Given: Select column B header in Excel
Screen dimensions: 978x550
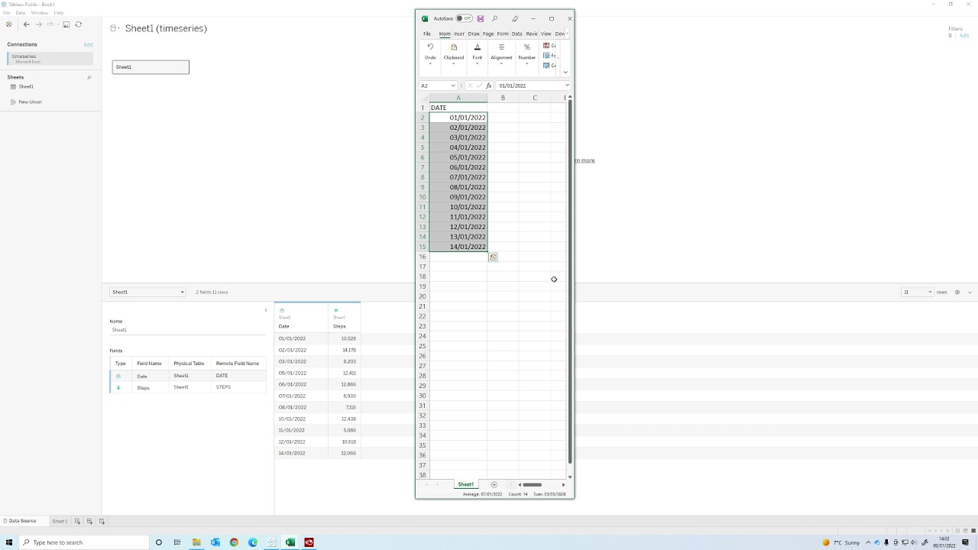Looking at the screenshot, I should (503, 98).
